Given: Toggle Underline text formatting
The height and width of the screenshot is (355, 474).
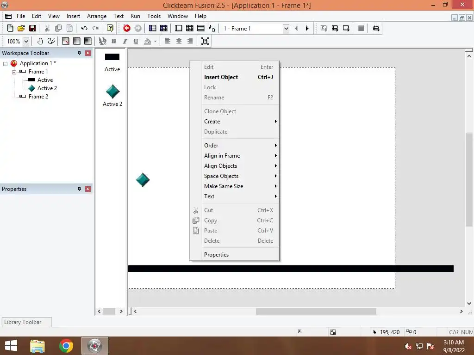Looking at the screenshot, I should tap(136, 41).
